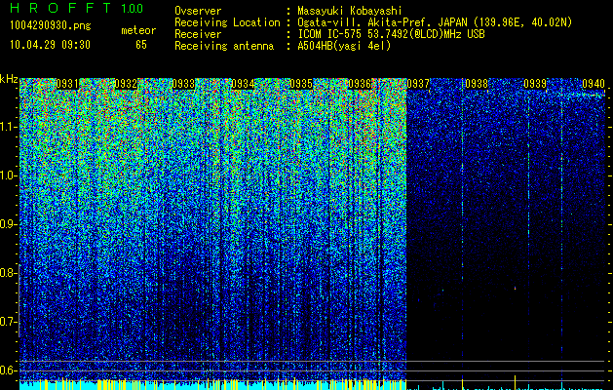Screen dimensions: 613x390
Task: Click the filename 1004290930.png text
Action: [51, 25]
